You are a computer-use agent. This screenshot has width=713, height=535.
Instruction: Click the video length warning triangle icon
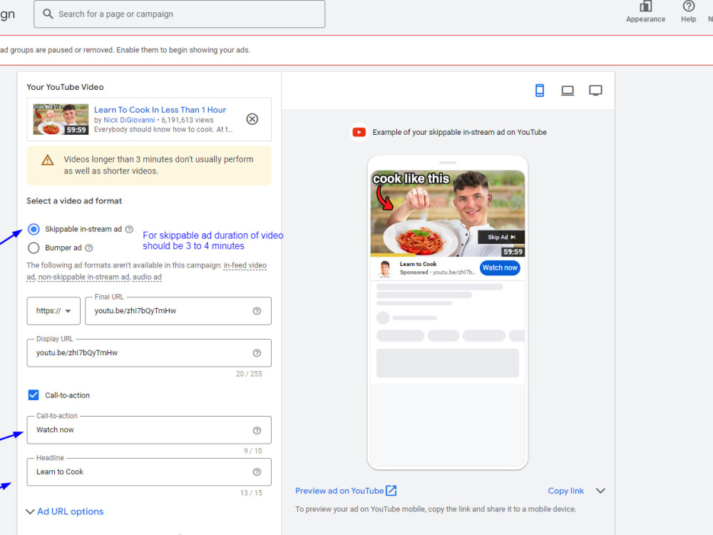48,160
